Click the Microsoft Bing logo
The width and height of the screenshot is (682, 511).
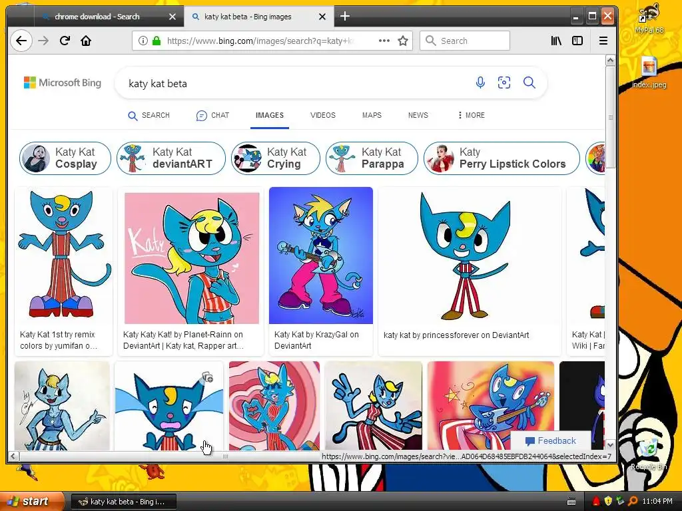(62, 83)
